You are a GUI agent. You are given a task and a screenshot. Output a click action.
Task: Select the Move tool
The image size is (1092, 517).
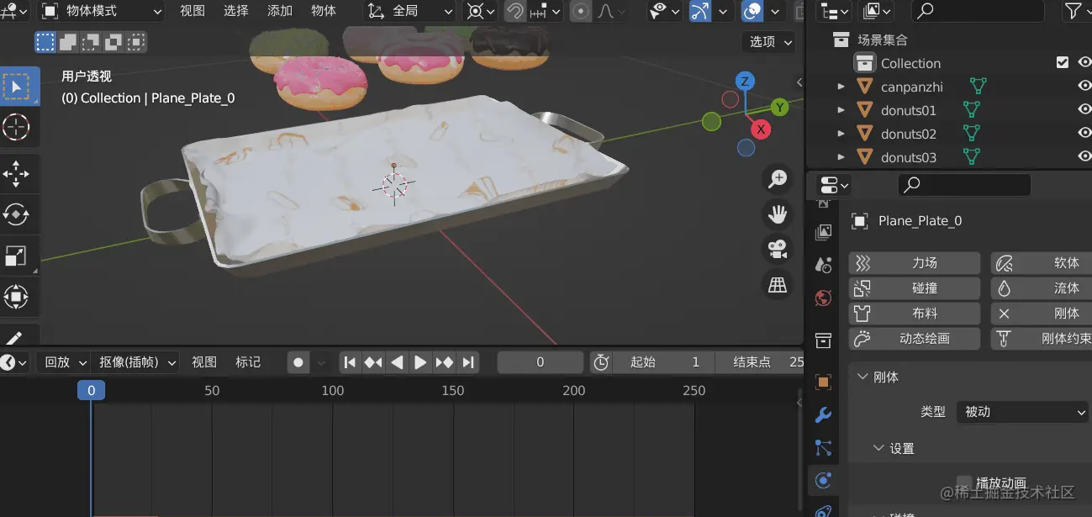click(17, 174)
